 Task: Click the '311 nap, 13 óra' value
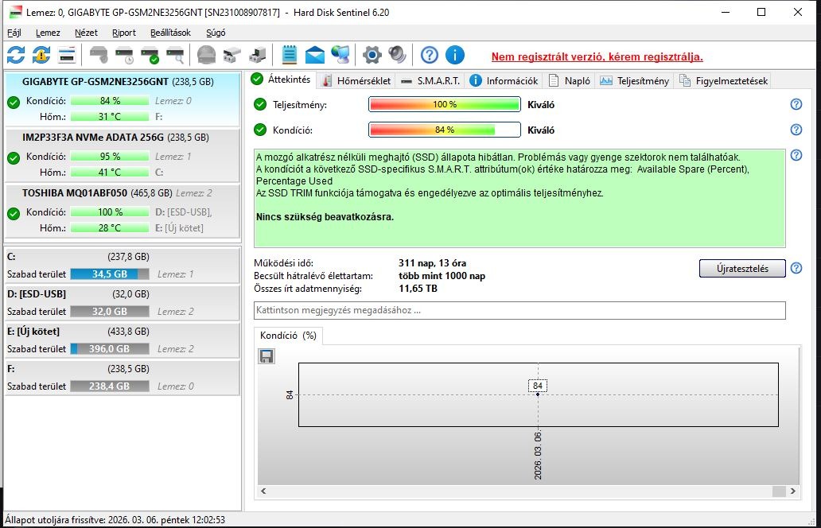[x=432, y=263]
